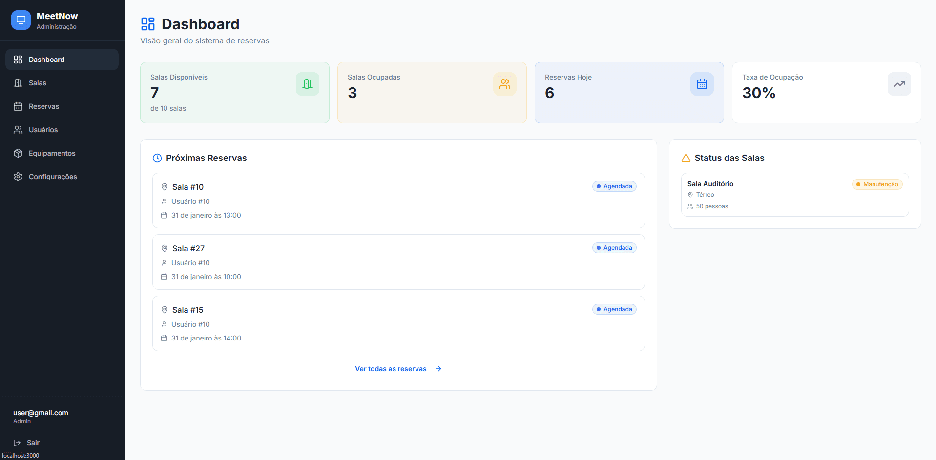Click the warning icon next to Status das Salas

(x=686, y=158)
